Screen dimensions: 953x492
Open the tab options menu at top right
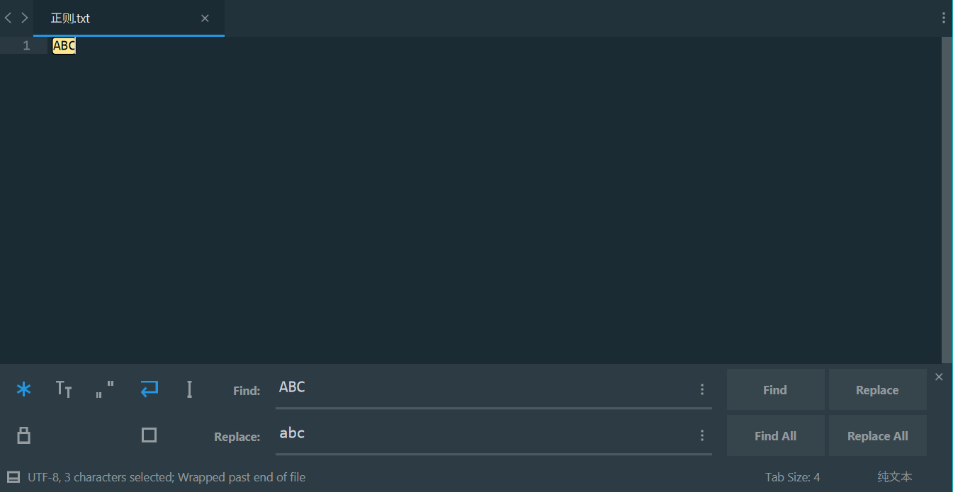[x=944, y=18]
